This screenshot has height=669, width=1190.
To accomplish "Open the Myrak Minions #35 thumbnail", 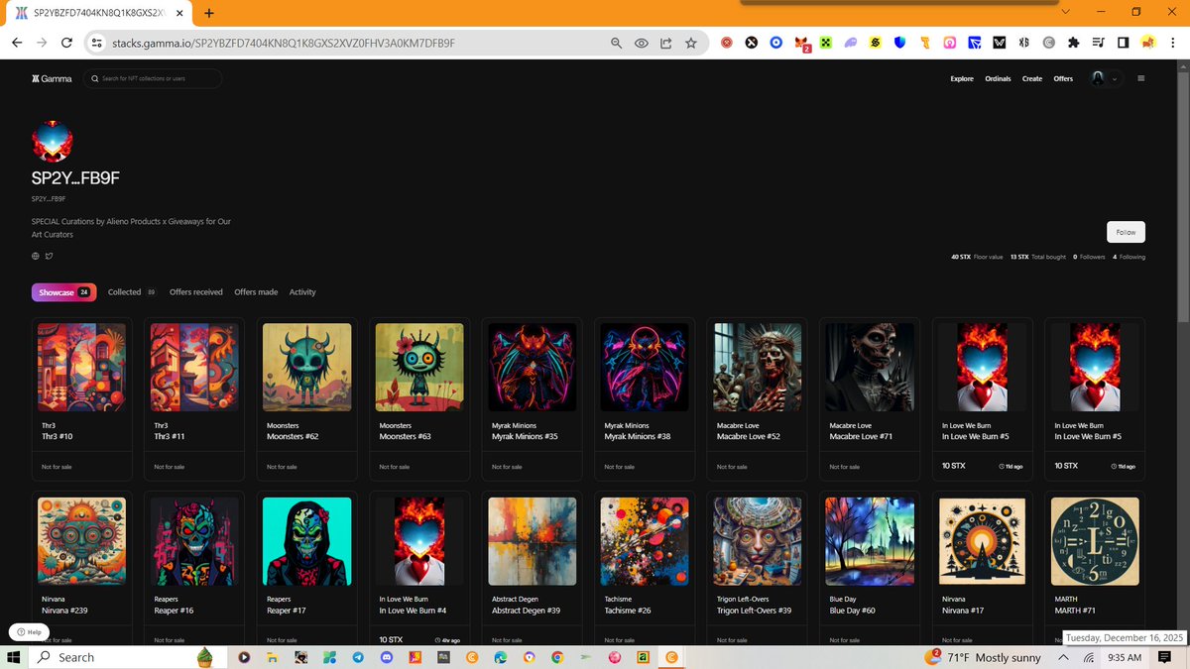I will pyautogui.click(x=532, y=367).
